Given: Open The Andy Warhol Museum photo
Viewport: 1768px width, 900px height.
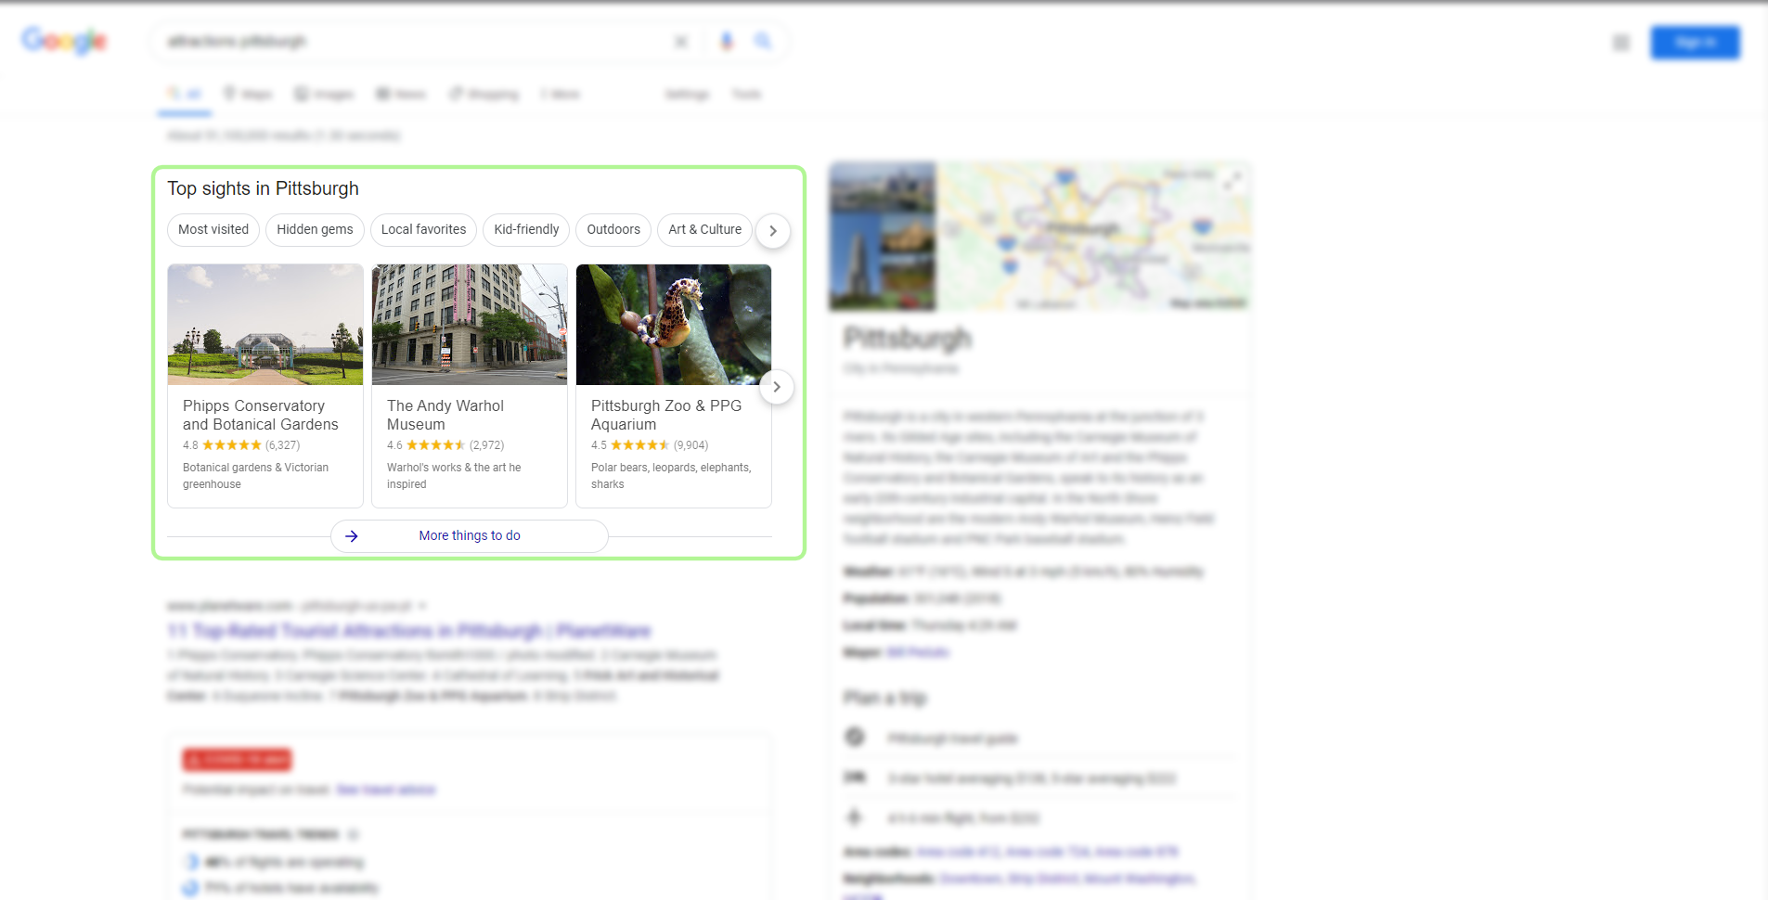Looking at the screenshot, I should (x=470, y=325).
